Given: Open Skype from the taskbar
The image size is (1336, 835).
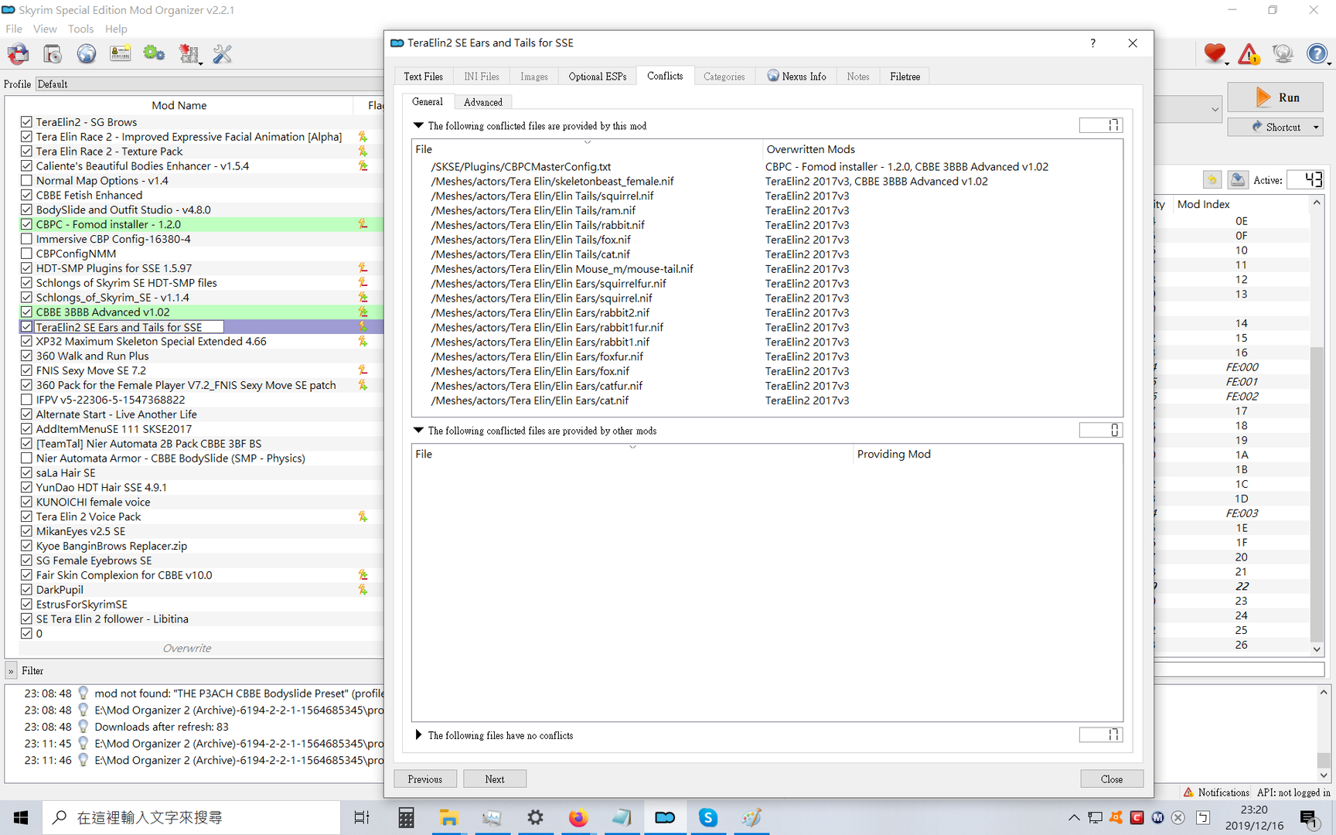Looking at the screenshot, I should tap(707, 817).
